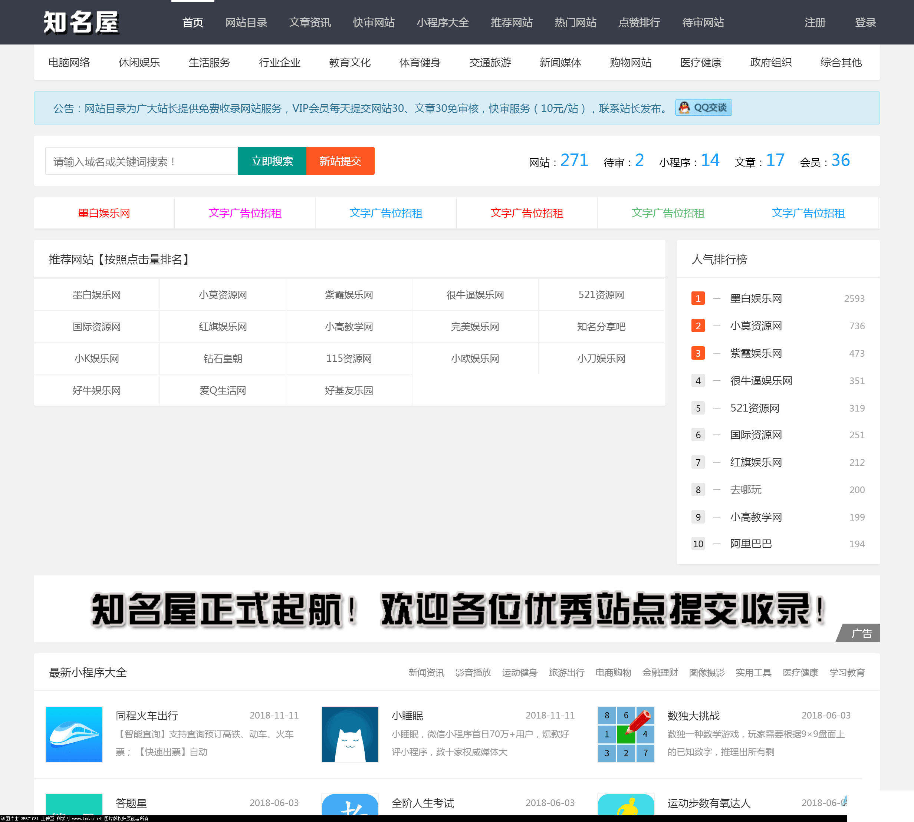Open the red 墨白娱乐网 text ad link
The width and height of the screenshot is (914, 822).
click(104, 213)
